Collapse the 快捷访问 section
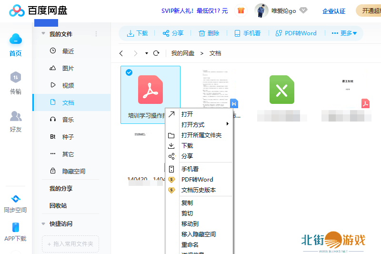The image size is (381, 254). coord(43,224)
